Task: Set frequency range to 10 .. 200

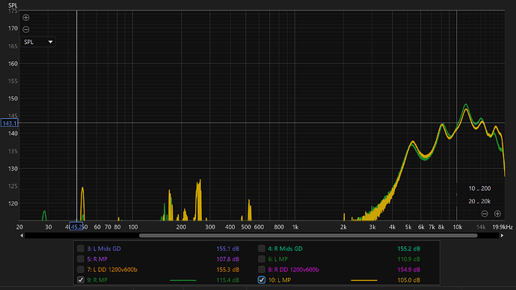Action: tap(479, 188)
